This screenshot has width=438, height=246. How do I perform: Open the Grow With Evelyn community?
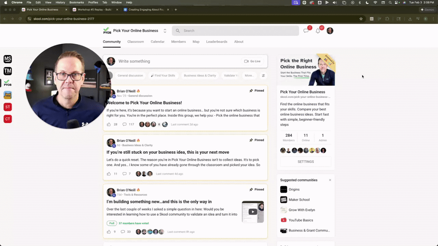click(x=302, y=210)
